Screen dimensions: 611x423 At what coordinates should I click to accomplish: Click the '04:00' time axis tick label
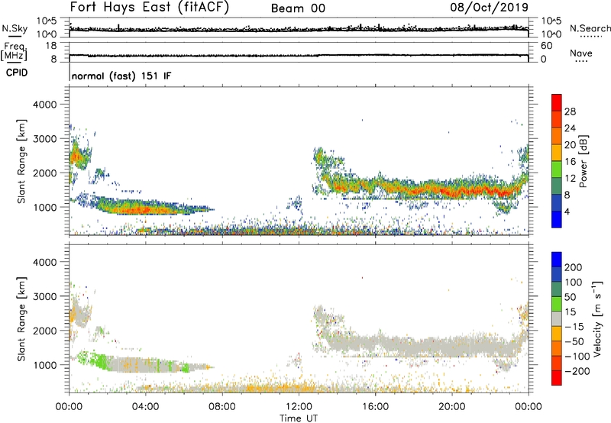146,407
